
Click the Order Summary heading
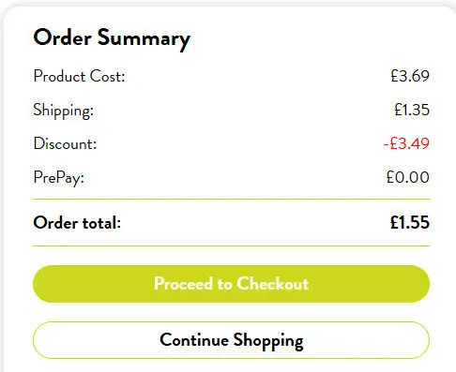pyautogui.click(x=112, y=38)
